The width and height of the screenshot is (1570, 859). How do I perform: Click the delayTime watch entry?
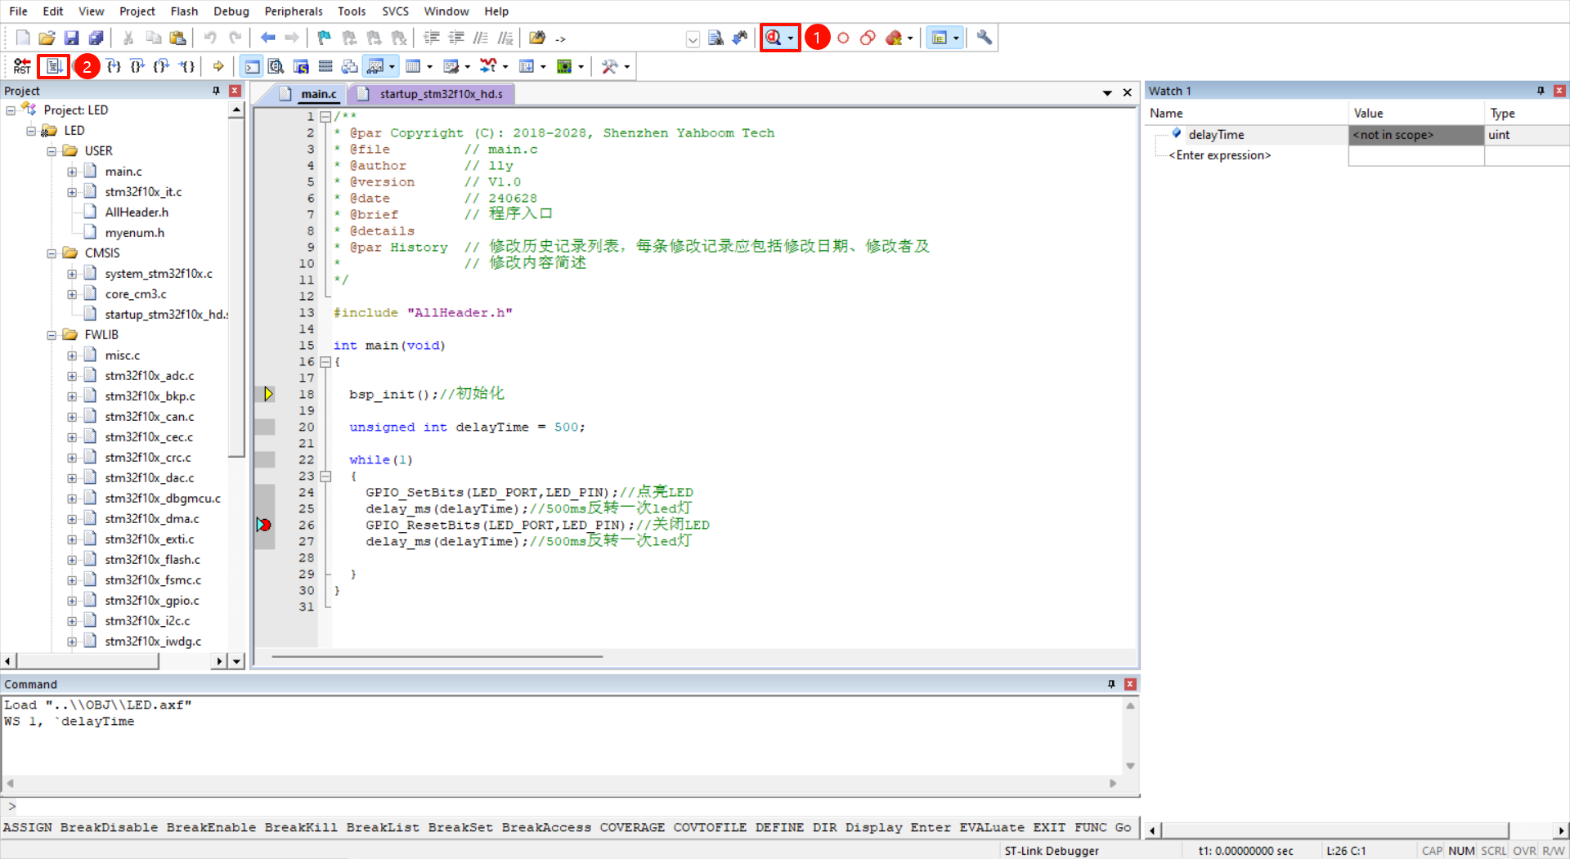point(1216,135)
